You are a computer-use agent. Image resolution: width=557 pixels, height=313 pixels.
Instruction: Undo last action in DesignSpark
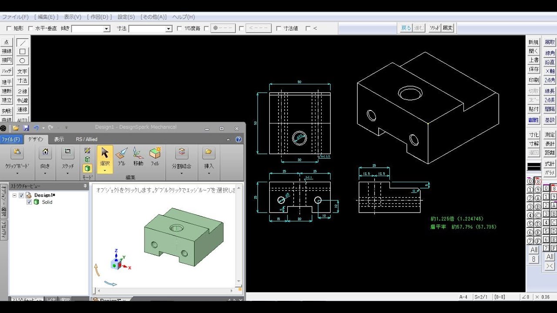[37, 128]
